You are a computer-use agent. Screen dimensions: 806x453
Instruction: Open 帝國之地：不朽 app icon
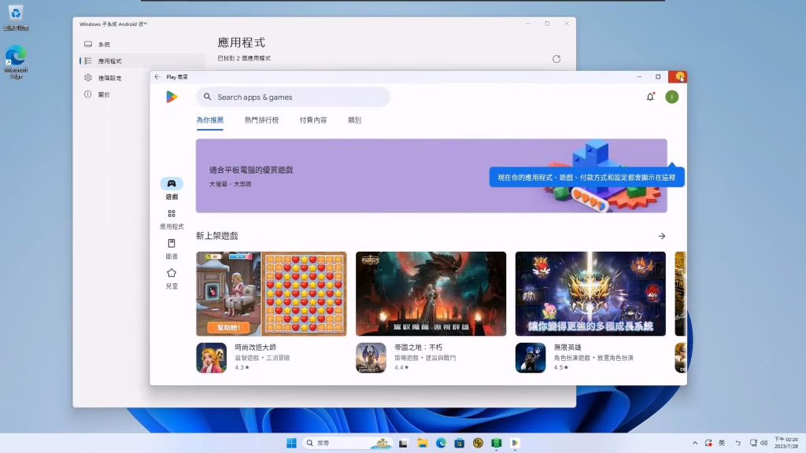(x=371, y=358)
